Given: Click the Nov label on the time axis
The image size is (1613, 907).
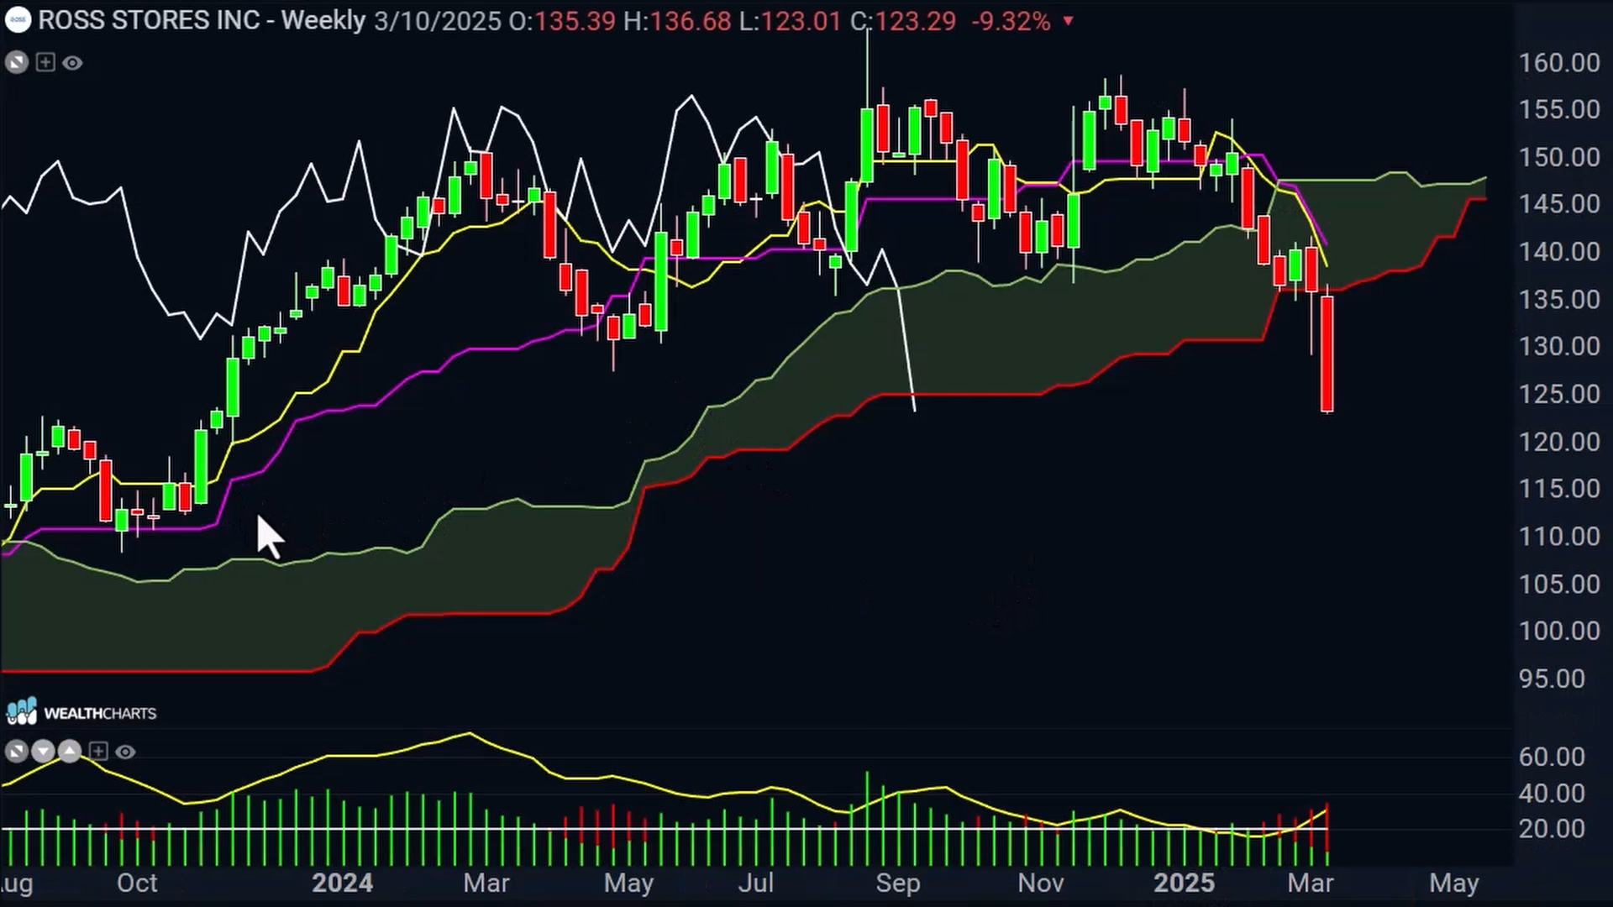Looking at the screenshot, I should click(x=1041, y=883).
